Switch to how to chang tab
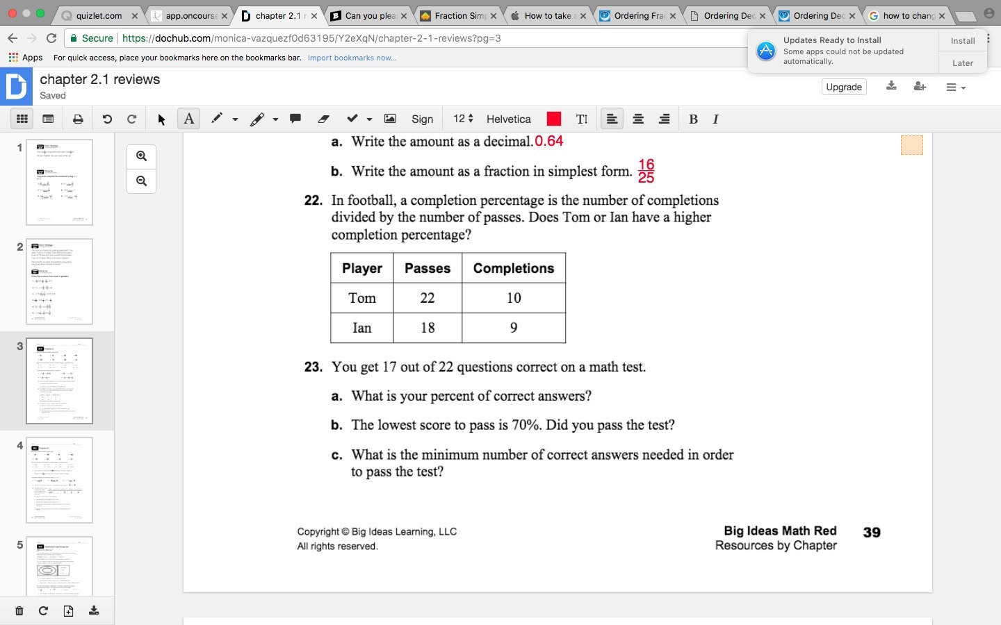1001x625 pixels. point(907,15)
